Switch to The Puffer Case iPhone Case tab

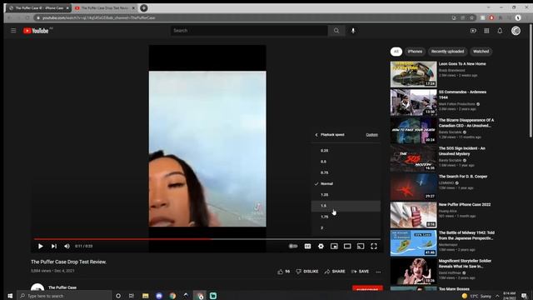(38, 7)
